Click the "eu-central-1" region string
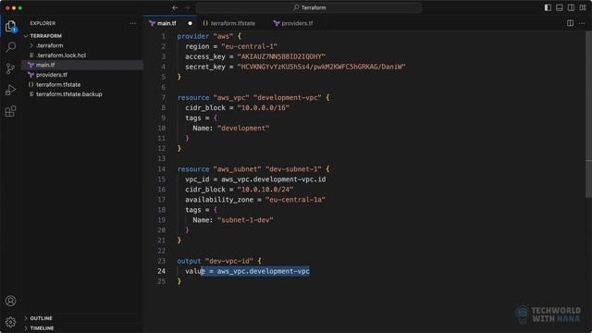This screenshot has width=592, height=333. pyautogui.click(x=249, y=46)
